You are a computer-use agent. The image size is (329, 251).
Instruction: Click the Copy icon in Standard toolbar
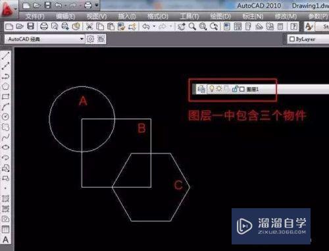coord(100,26)
